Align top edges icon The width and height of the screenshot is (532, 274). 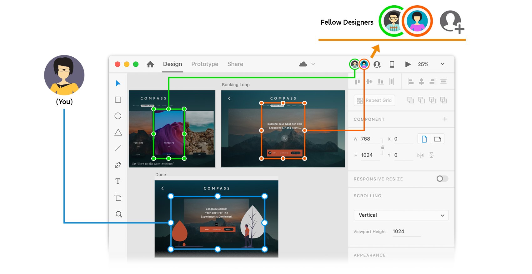357,82
